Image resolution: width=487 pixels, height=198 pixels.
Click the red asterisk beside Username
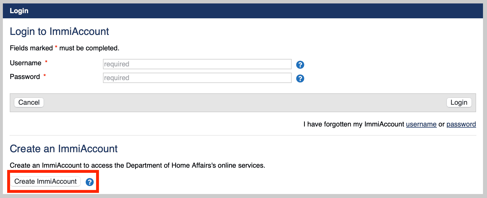coord(46,62)
